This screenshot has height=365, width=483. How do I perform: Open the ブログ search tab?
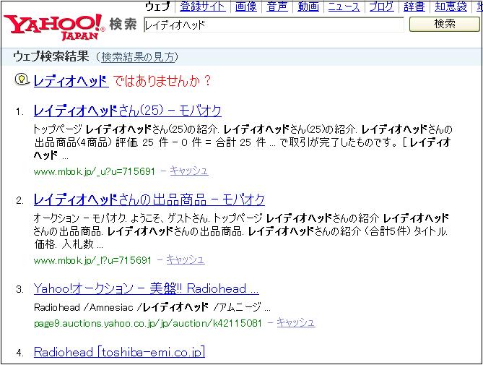(382, 7)
